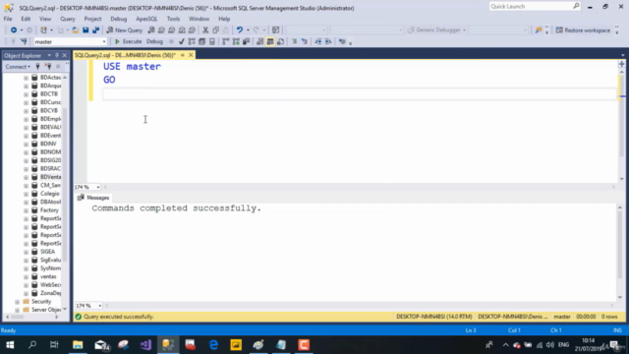Click the Results to Grid icon
Screen dimensions: 629x354
pos(270,41)
